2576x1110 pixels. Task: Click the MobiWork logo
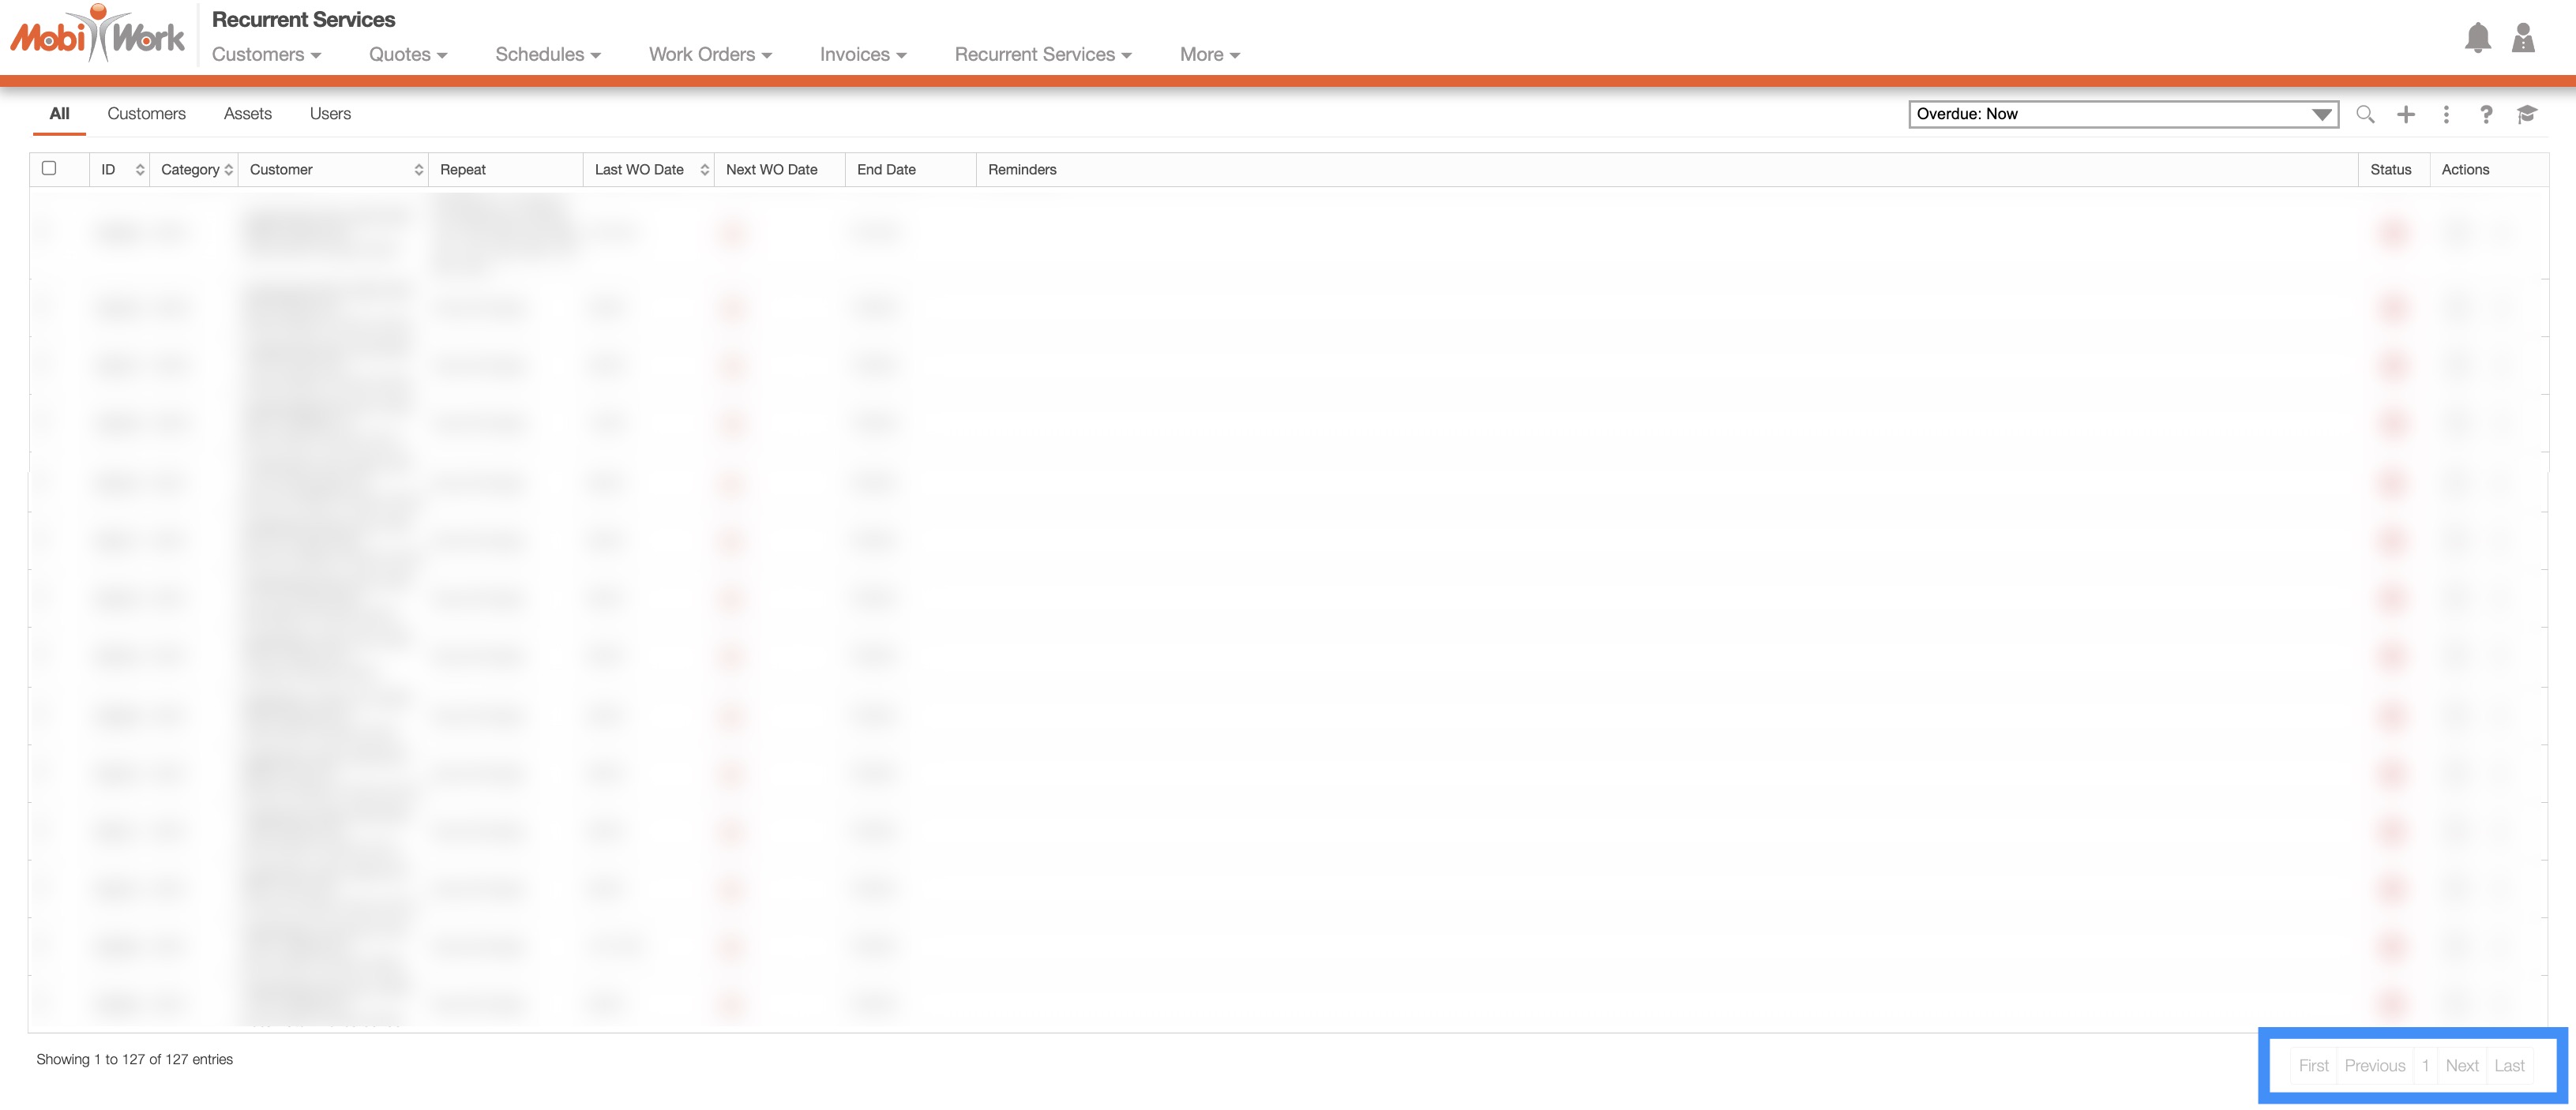(x=98, y=36)
